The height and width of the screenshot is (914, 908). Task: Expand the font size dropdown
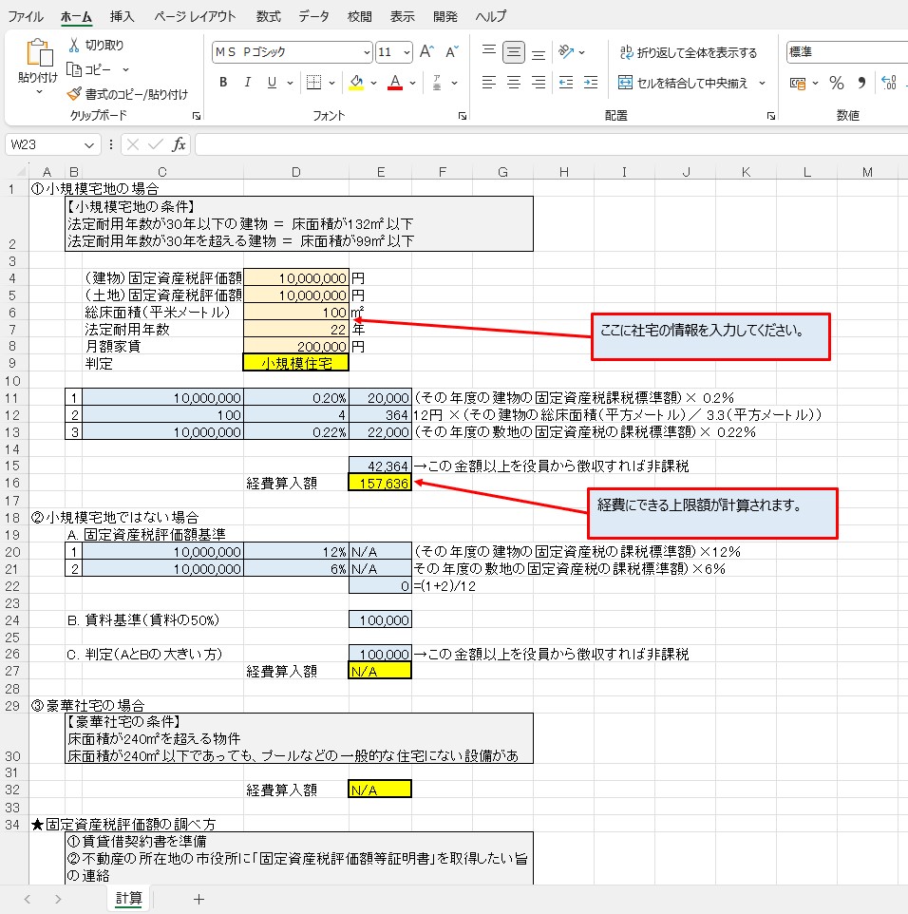(x=407, y=52)
